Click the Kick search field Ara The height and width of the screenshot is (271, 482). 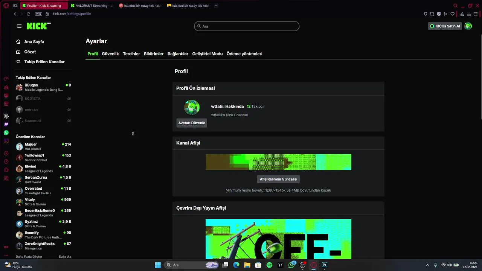(x=247, y=26)
